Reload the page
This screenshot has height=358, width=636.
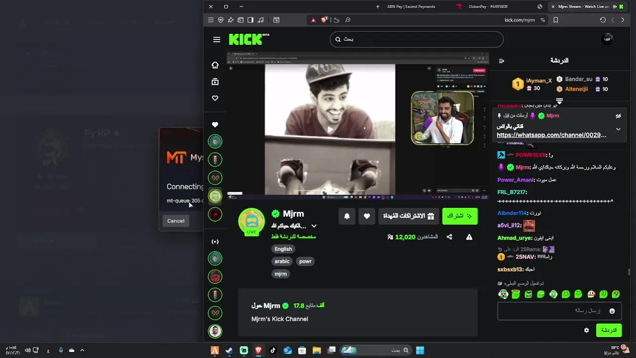click(603, 20)
